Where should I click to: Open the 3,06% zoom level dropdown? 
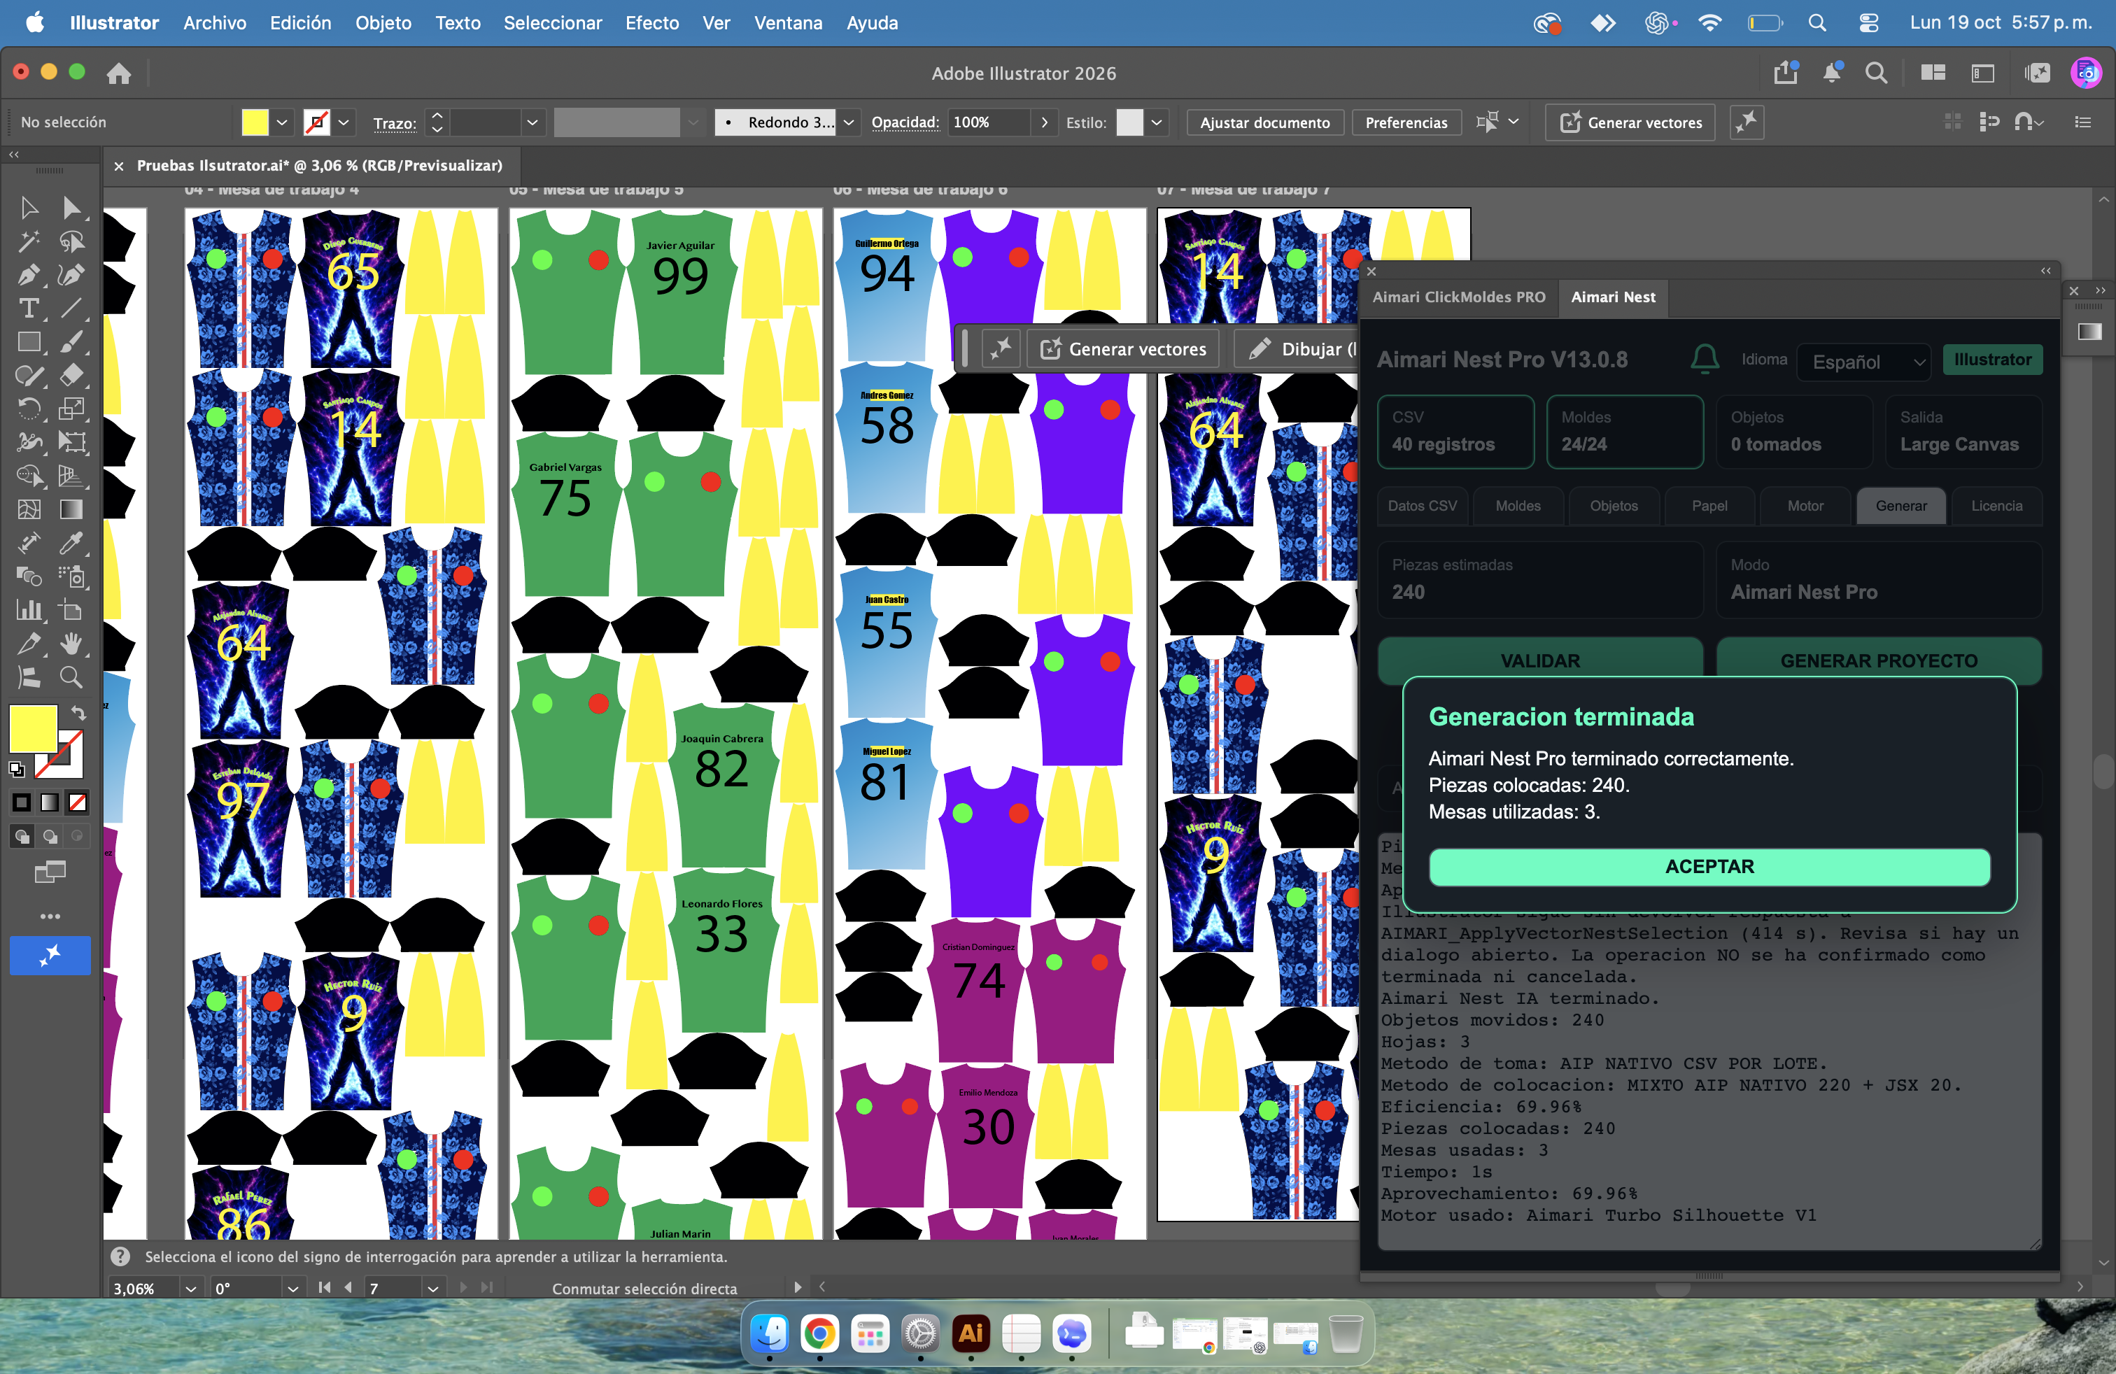(x=190, y=1288)
